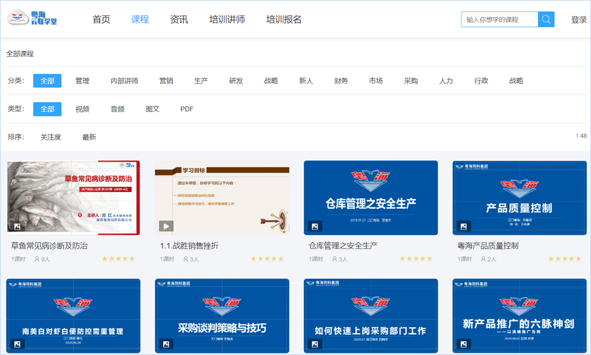Viewport: 591px width, 355px height.
Task: Click the star rating under 1.1.战胜销售挫折
Action: [x=267, y=259]
